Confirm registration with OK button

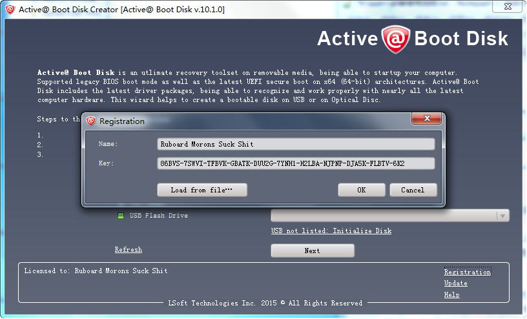point(361,190)
